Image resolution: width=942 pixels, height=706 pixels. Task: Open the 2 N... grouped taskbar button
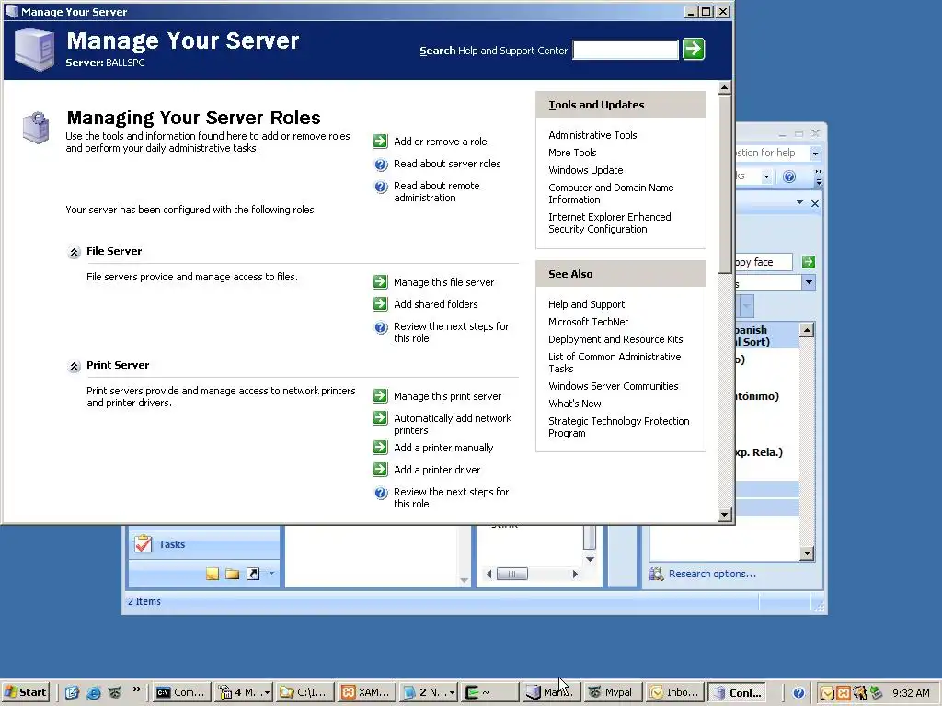coord(428,692)
